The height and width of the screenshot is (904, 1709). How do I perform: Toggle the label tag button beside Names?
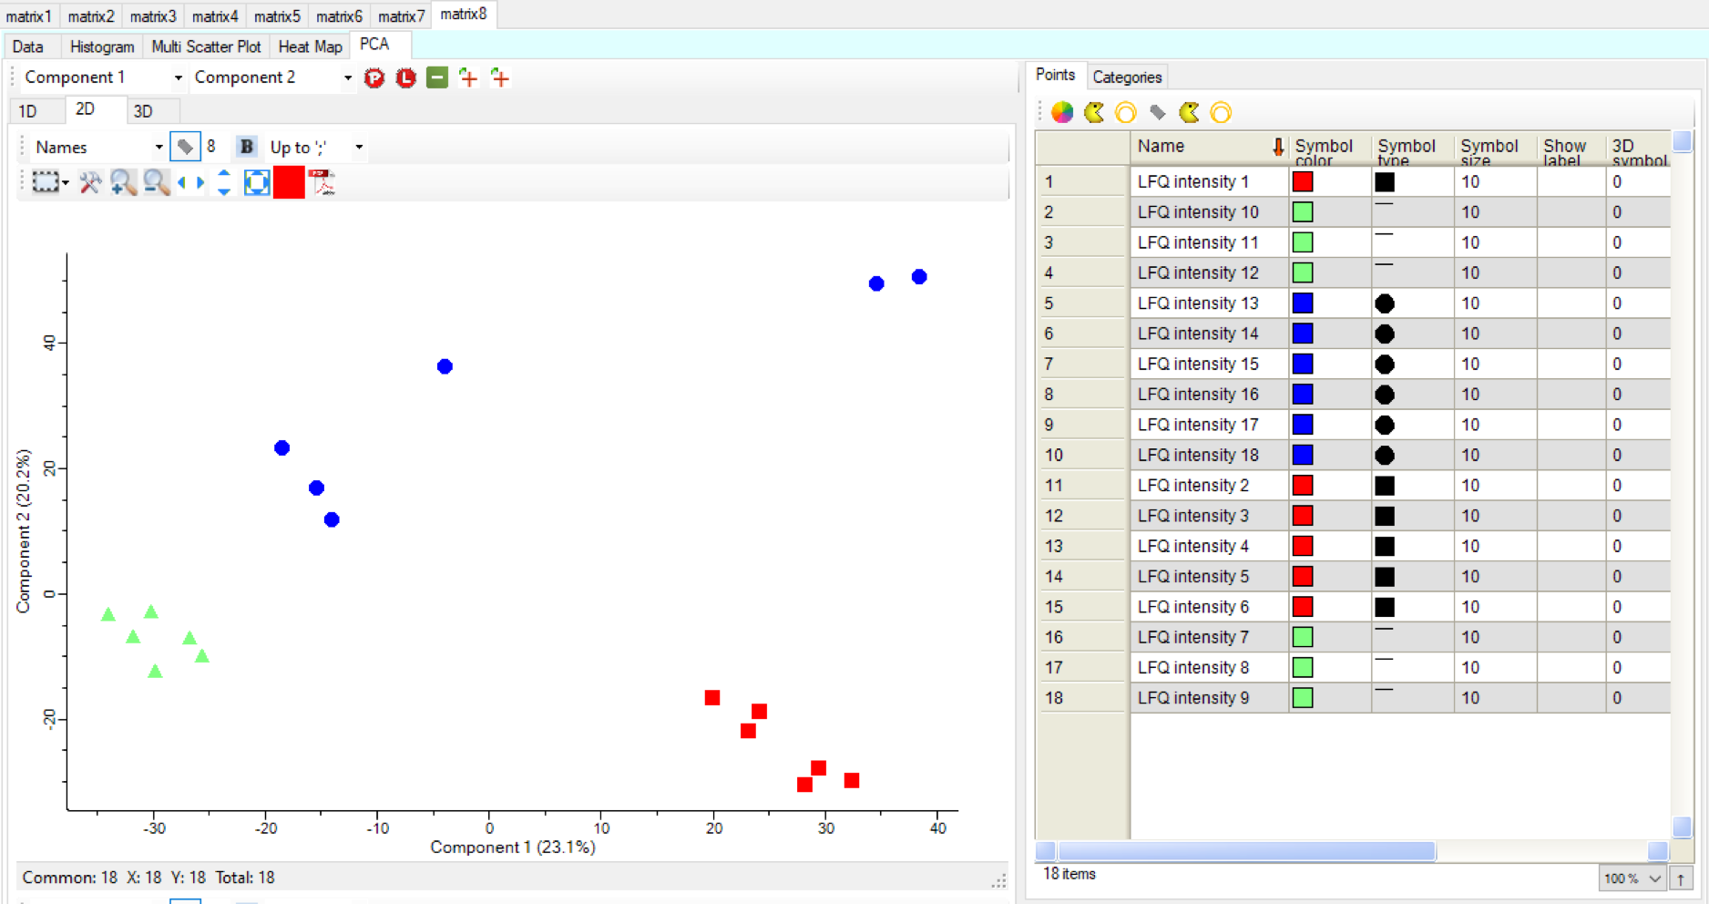[185, 147]
